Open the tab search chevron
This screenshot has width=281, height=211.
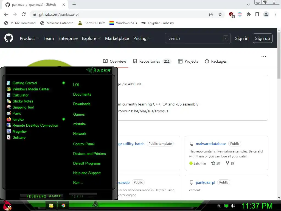click(x=248, y=5)
